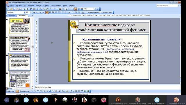Click the fill color paint bucket icon

[62, 91]
